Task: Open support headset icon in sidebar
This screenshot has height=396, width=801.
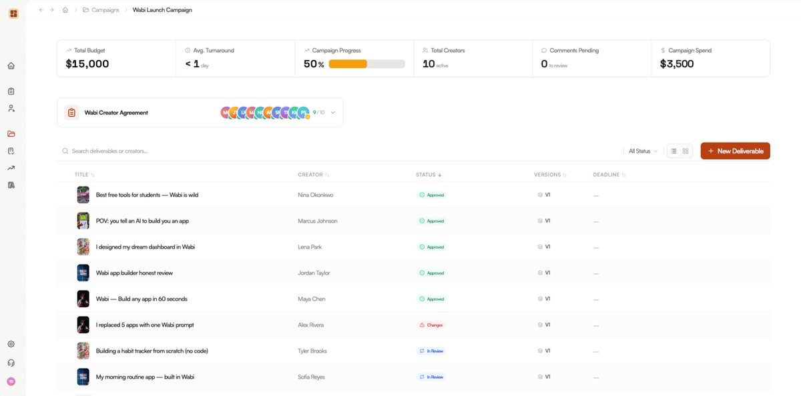Action: [11, 363]
